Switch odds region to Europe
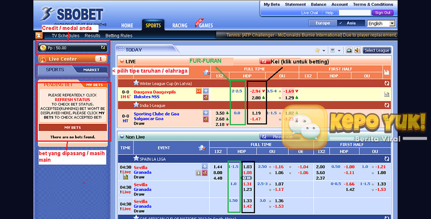 (323, 23)
